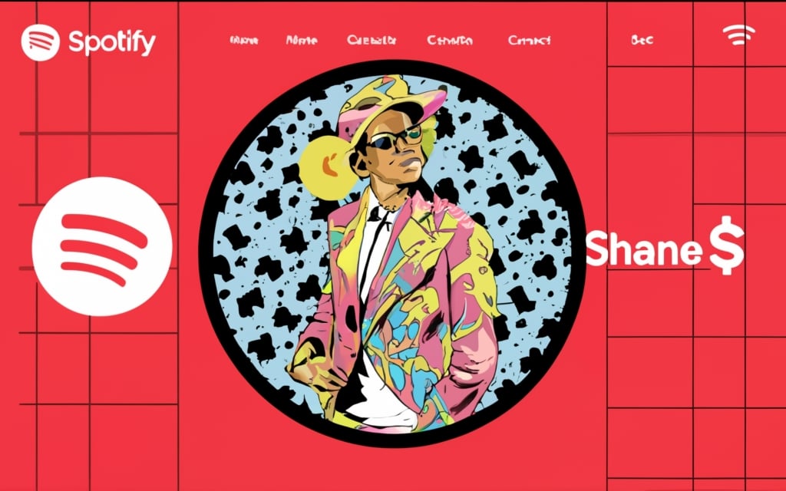Select the second header navigation menu item
The height and width of the screenshot is (491, 786).
[x=301, y=40]
